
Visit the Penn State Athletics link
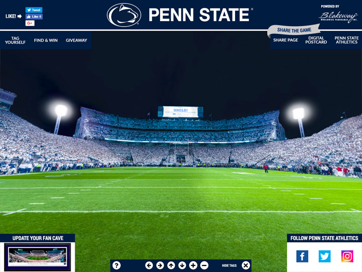(x=346, y=40)
